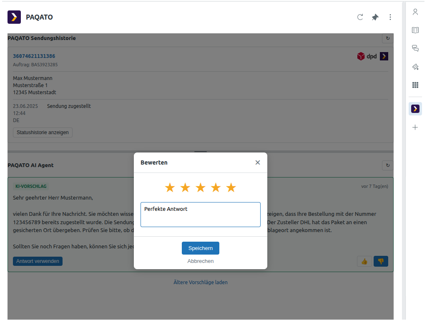Add a new app with plus icon
This screenshot has width=427, height=320.
pyautogui.click(x=415, y=127)
